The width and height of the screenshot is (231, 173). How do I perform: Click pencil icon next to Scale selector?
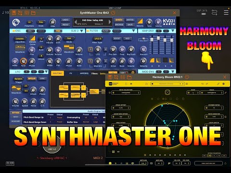click(x=226, y=93)
